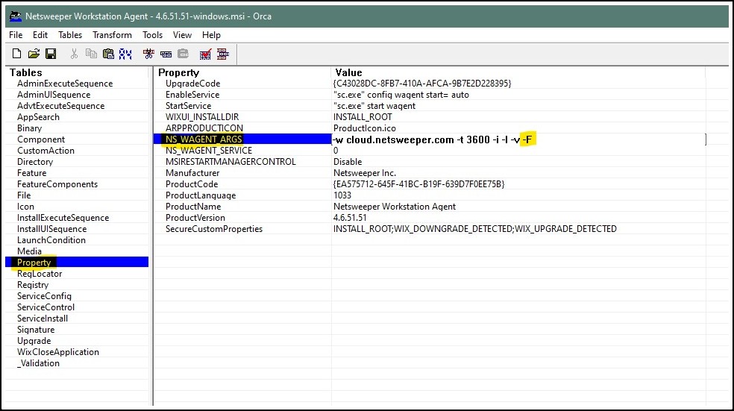734x411 pixels.
Task: Select the StartService property cell
Action: point(188,106)
